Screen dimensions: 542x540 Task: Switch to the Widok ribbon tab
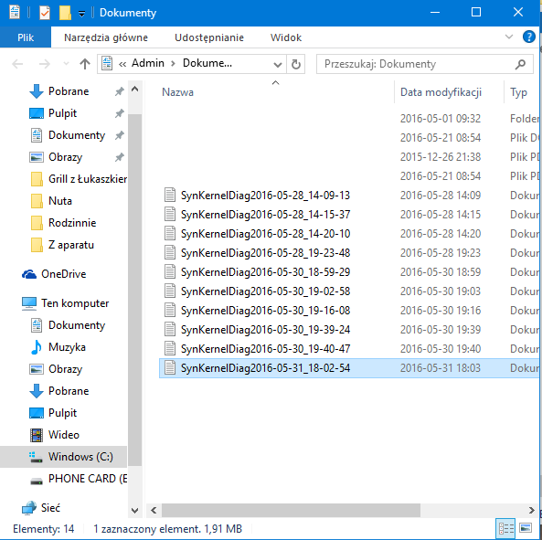pos(286,37)
